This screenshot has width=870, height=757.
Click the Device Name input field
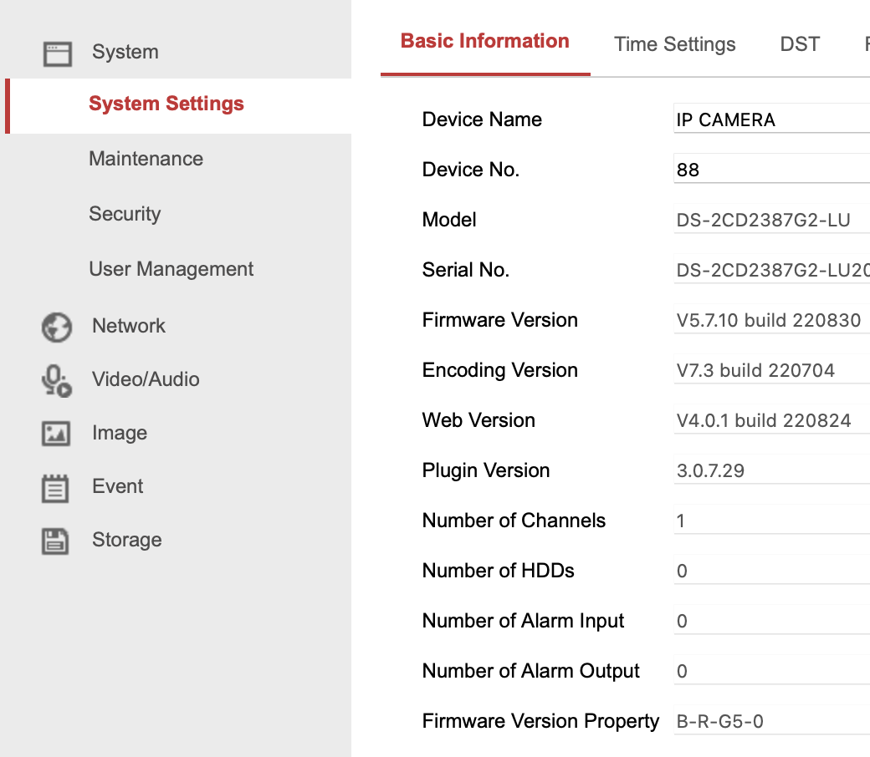[771, 119]
